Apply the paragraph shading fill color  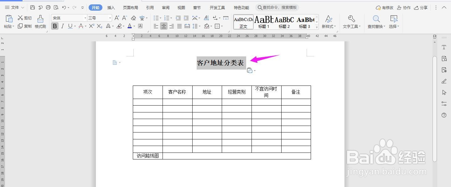207,26
